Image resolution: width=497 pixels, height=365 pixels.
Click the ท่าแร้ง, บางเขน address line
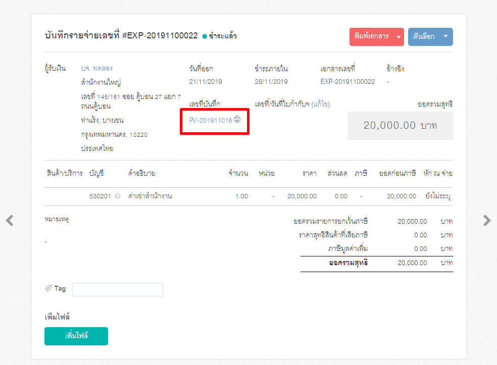click(x=102, y=120)
